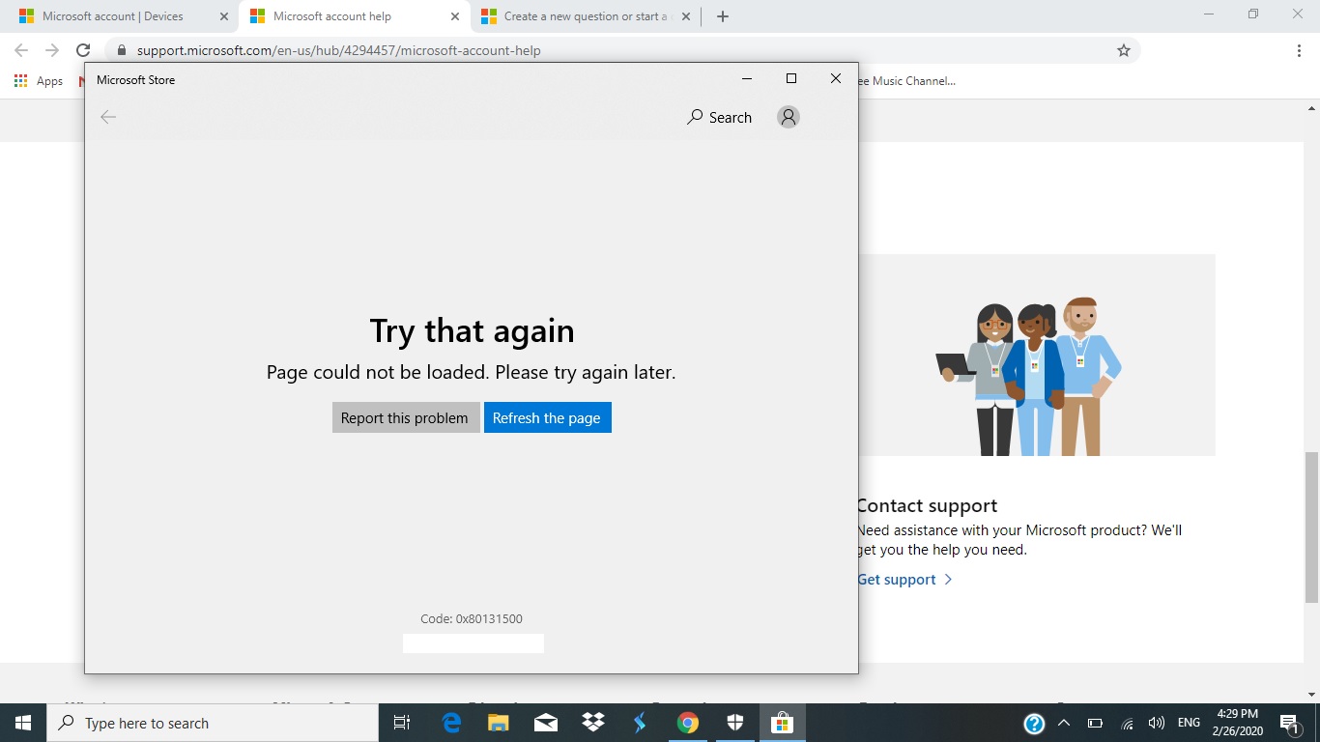Open the clock and date flyout

(x=1239, y=723)
